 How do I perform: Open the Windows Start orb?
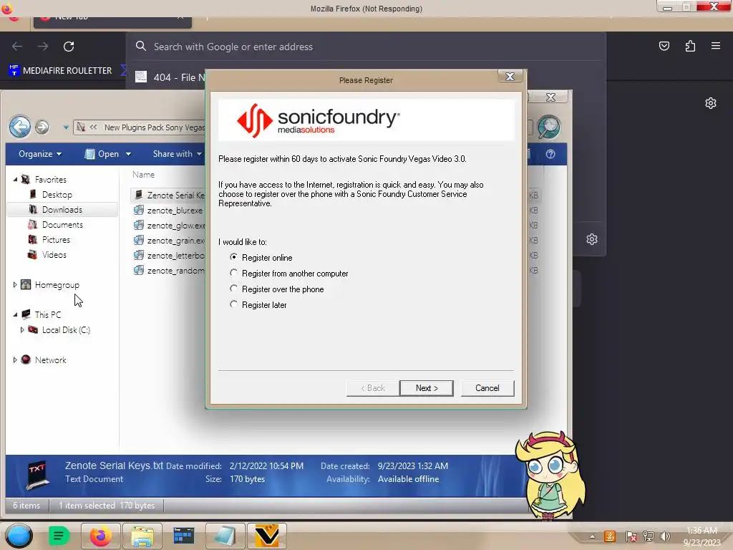pos(19,536)
